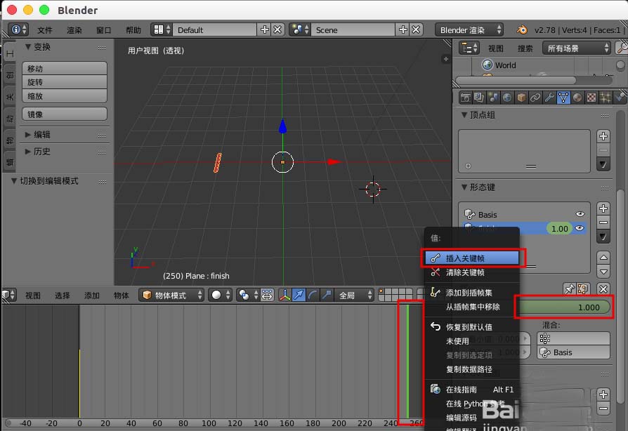The height and width of the screenshot is (431, 628).
Task: Open the Modifiers properties tab (wrench icon)
Action: 549,98
